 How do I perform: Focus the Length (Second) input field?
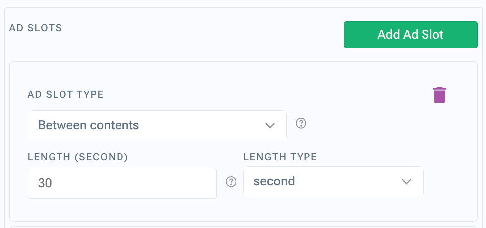[122, 183]
